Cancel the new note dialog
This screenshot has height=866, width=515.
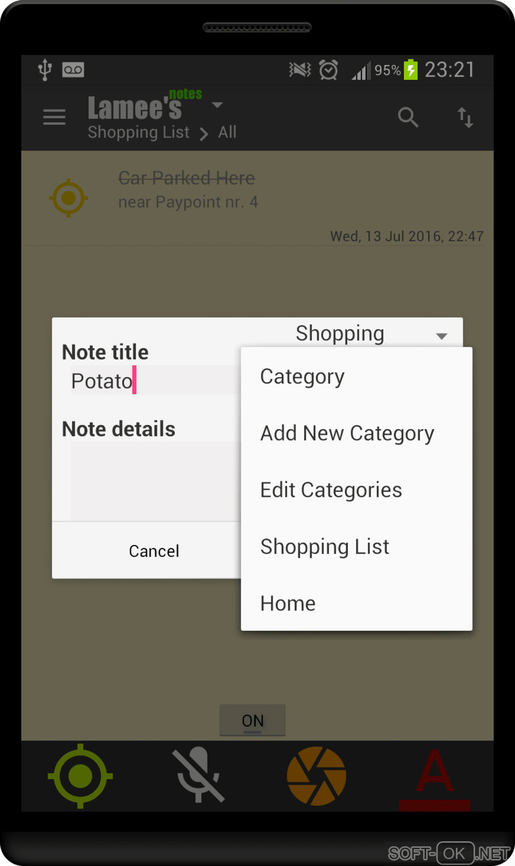154,551
